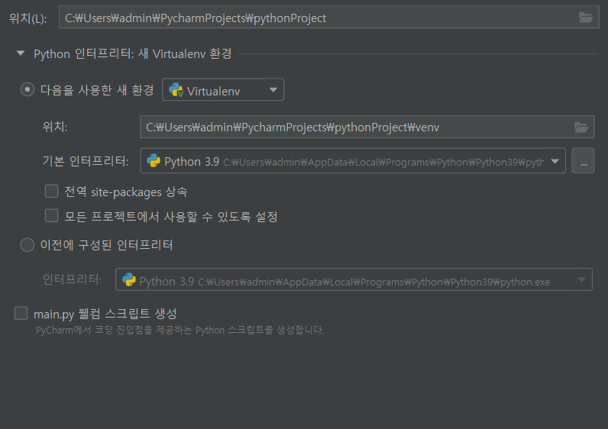This screenshot has width=608, height=429.
Task: Check main.py 웰컴 스크립트 생성 checkbox
Action: pos(21,313)
